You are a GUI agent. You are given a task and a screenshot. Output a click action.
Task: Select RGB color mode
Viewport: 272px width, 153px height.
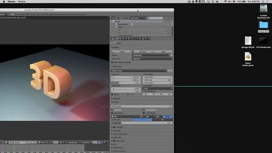point(157,116)
